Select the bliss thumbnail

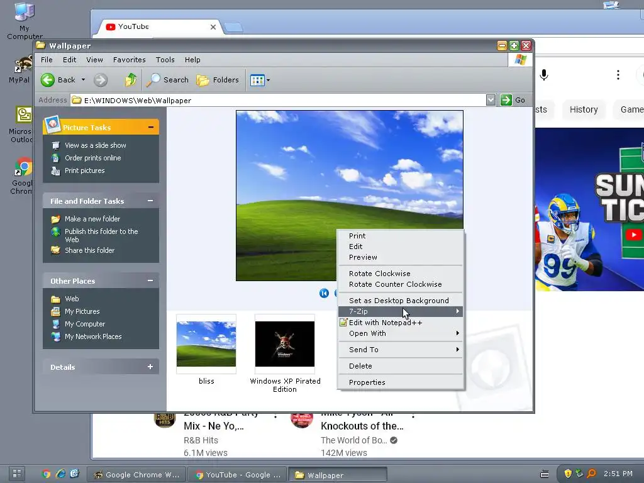tap(206, 344)
